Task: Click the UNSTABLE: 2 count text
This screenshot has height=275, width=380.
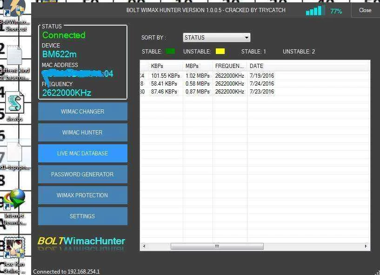Action: click(x=299, y=51)
